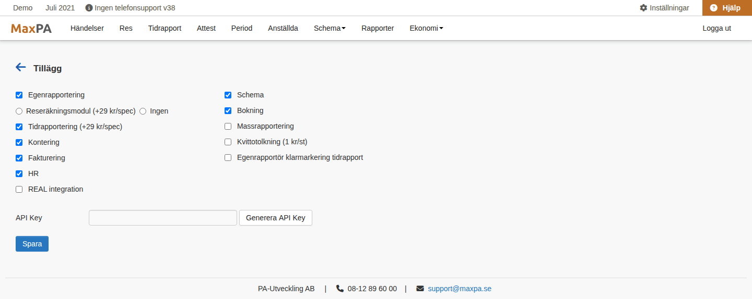Uncheck the Egenrapportering checkbox

(x=19, y=95)
